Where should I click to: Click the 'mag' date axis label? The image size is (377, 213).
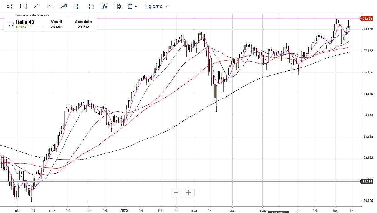pos(262,210)
